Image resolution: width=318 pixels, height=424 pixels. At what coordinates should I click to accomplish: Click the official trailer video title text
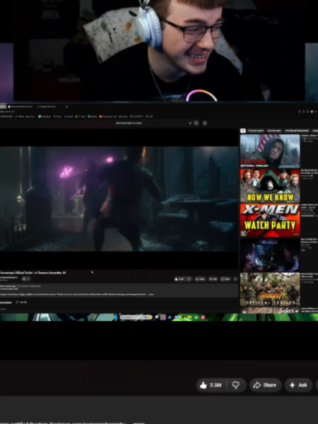33,273
